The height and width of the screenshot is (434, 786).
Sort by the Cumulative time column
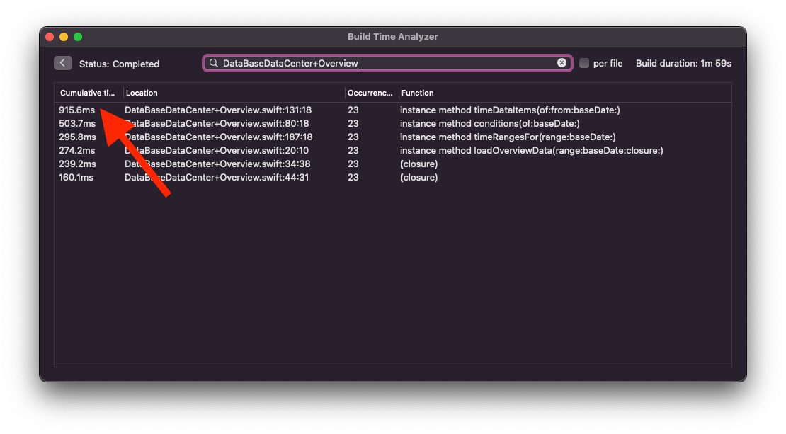[x=88, y=93]
